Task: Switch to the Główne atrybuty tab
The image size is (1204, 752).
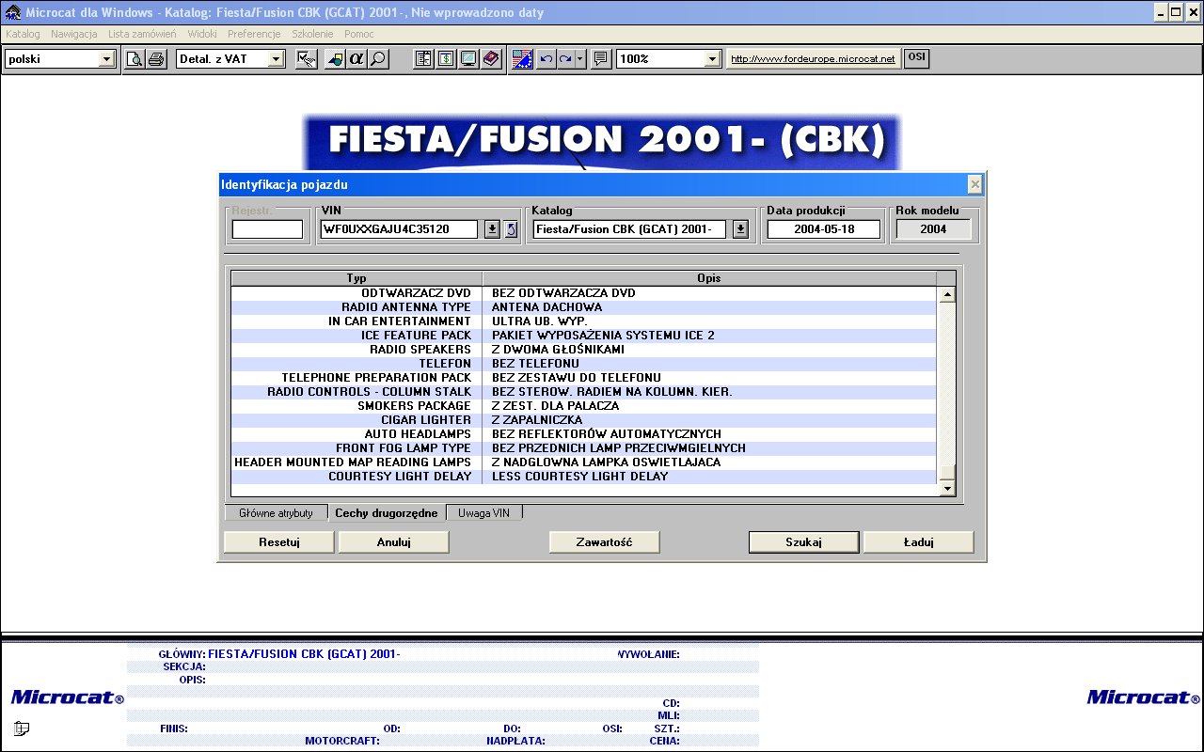Action: tap(276, 513)
